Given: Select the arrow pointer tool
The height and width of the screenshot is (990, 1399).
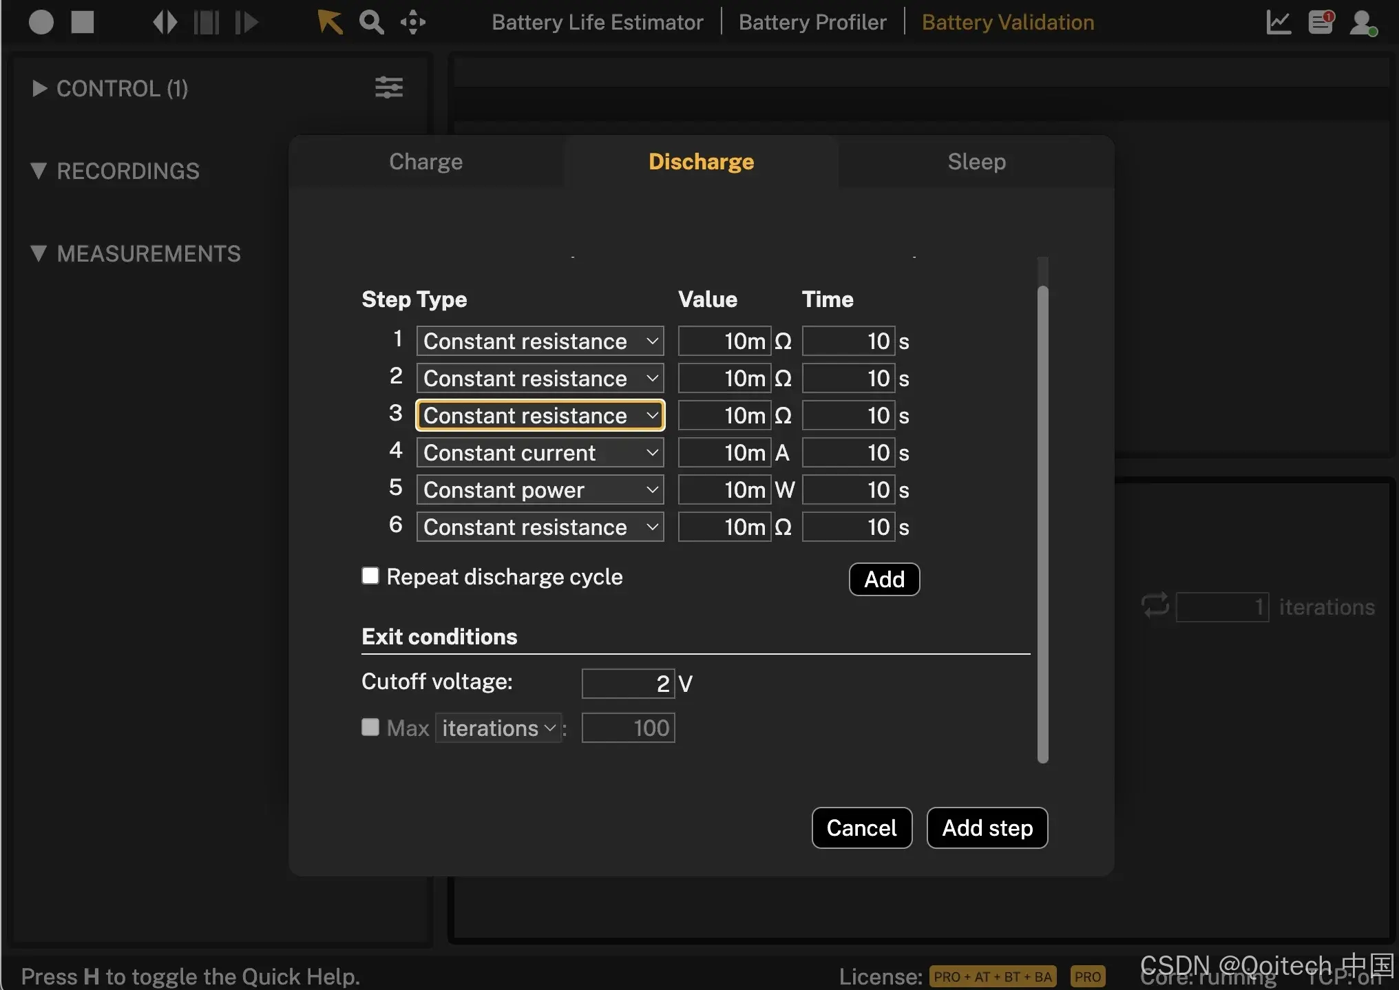Looking at the screenshot, I should (x=330, y=22).
